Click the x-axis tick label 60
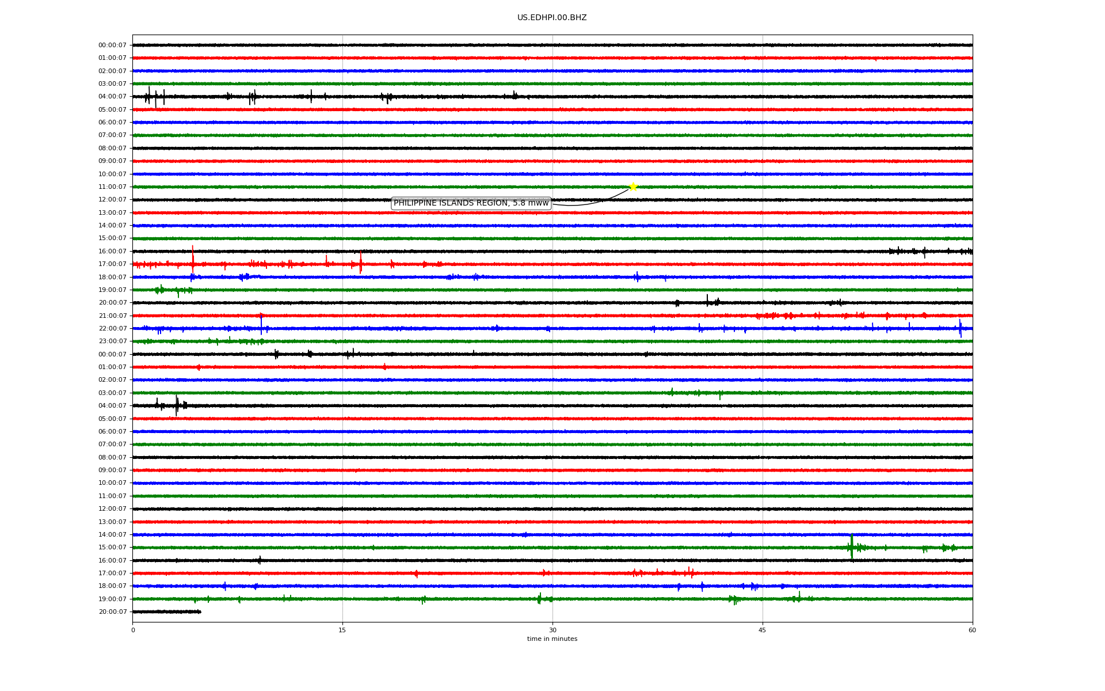 click(971, 630)
